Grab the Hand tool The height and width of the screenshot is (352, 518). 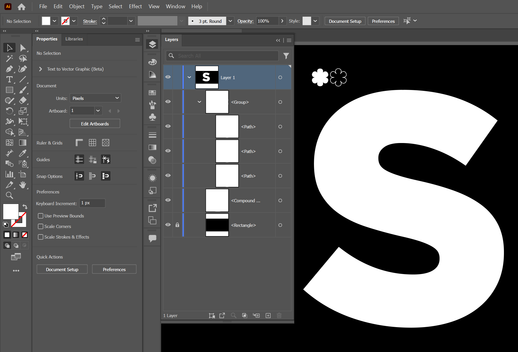coord(23,185)
